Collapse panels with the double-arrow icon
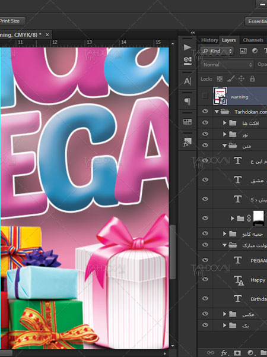 click(x=193, y=33)
